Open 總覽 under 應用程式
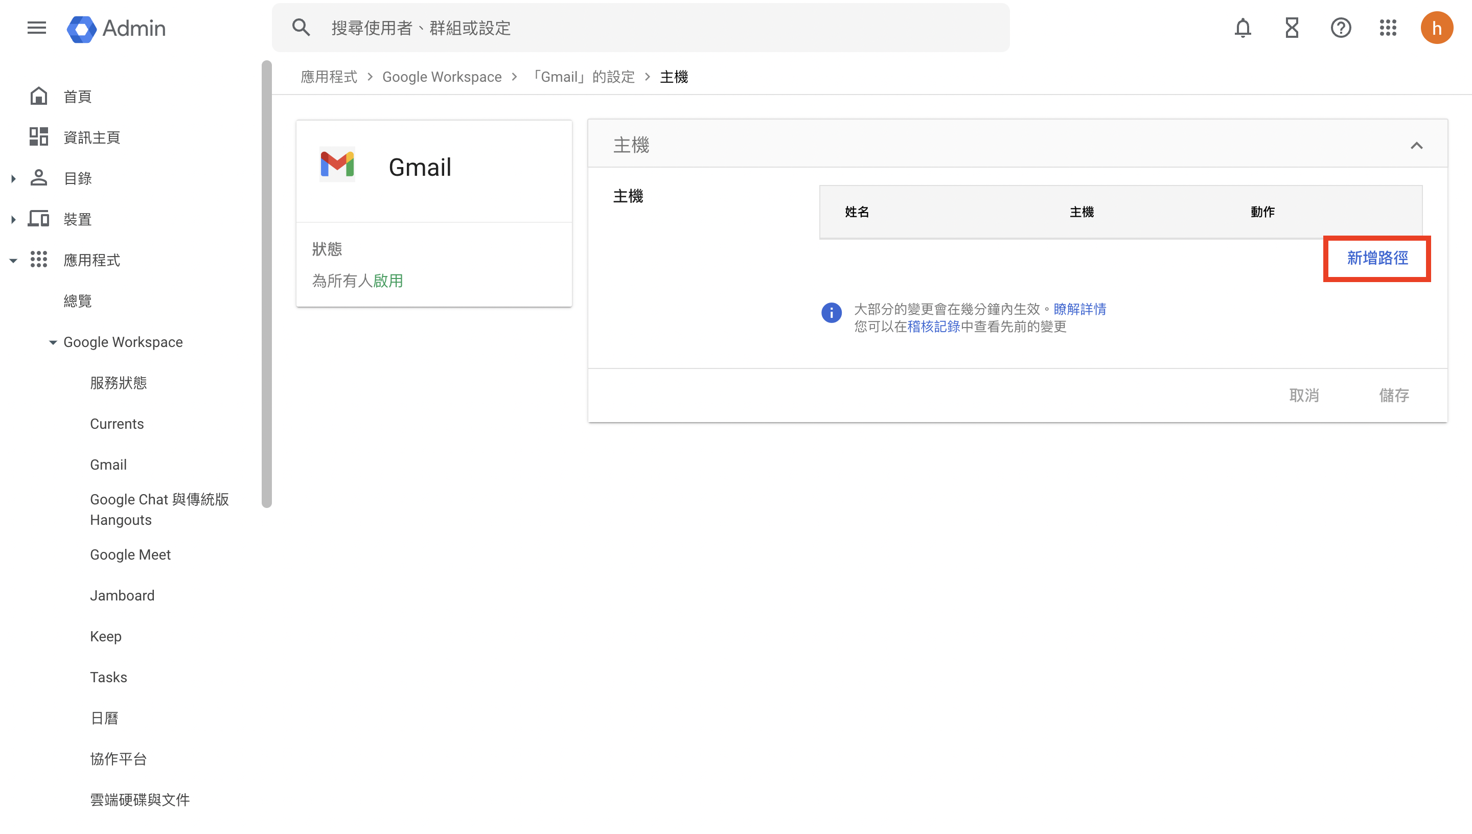 point(77,300)
